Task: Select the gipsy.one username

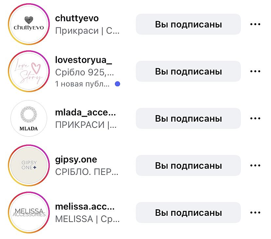Action: coord(76,160)
